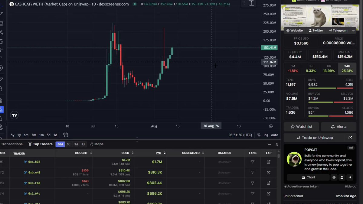This screenshot has width=363, height=204.
Task: Filter transactions for trader 0xa…b92
Action: tap(253, 162)
